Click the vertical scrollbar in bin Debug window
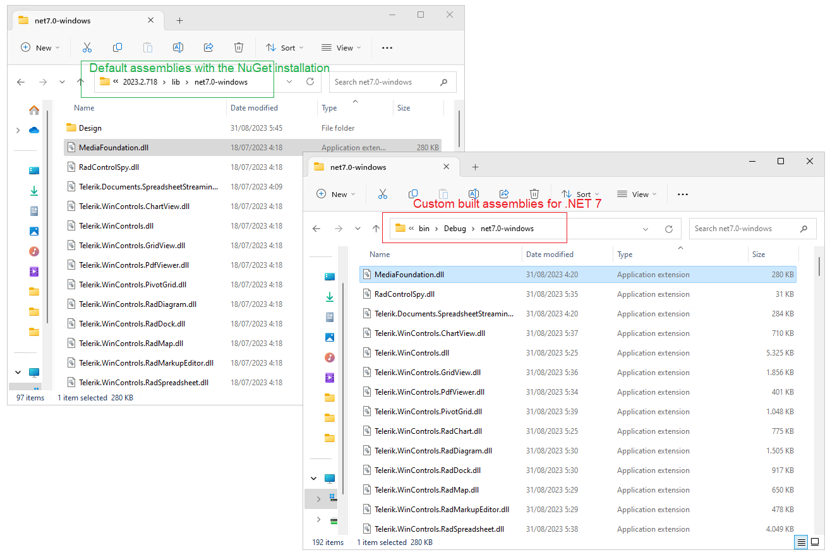The width and height of the screenshot is (830, 557). [x=819, y=267]
